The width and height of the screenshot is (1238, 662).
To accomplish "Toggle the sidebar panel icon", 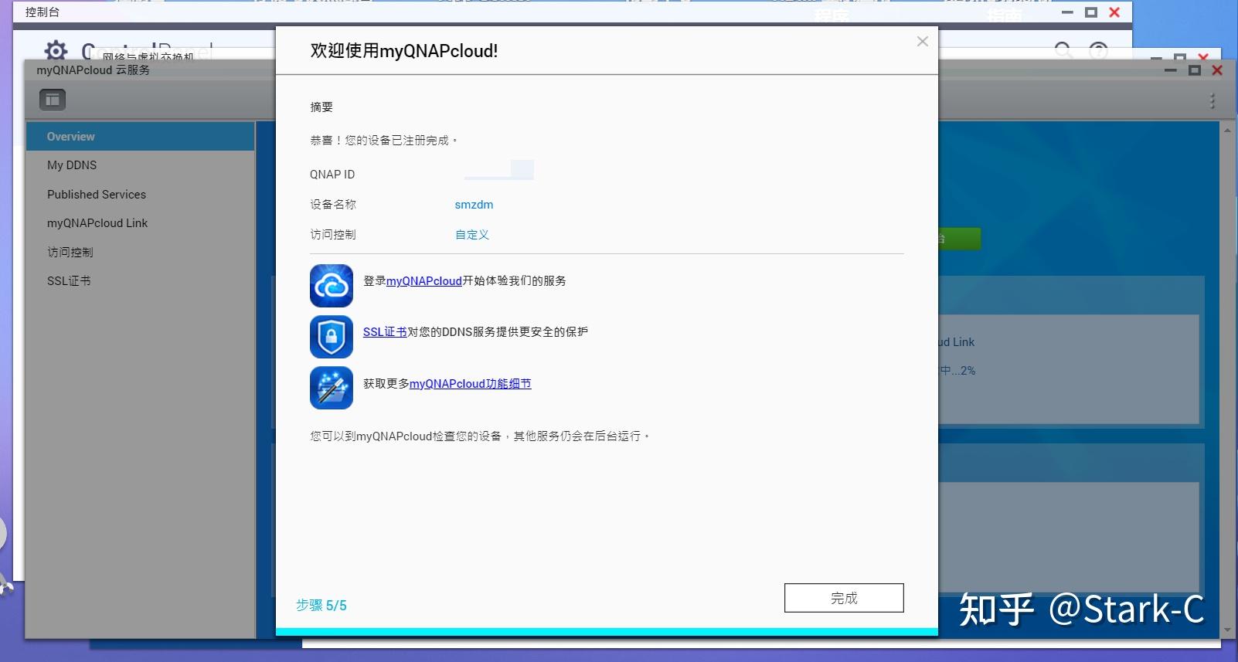I will coord(53,100).
